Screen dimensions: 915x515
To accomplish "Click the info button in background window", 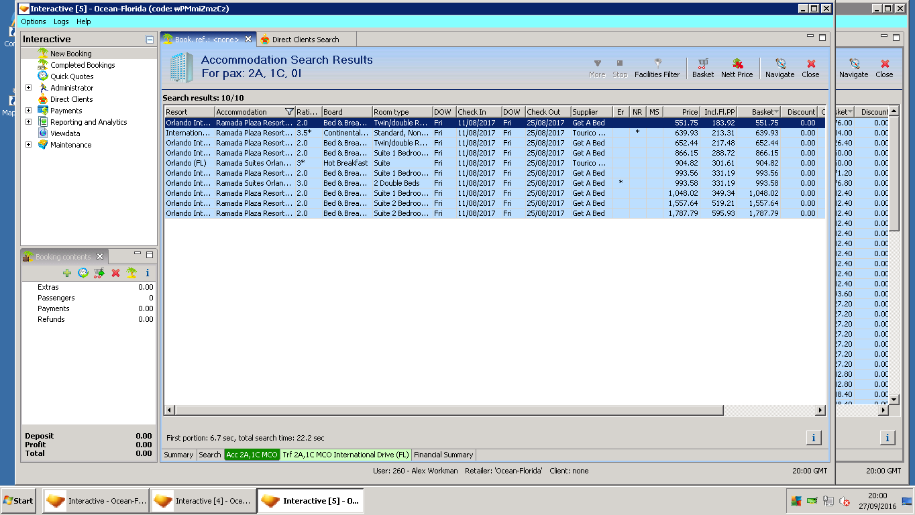I will [x=887, y=438].
